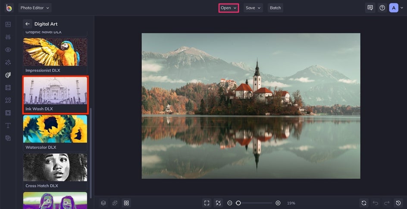Choose the Watercolor DLX effect

tap(55, 133)
